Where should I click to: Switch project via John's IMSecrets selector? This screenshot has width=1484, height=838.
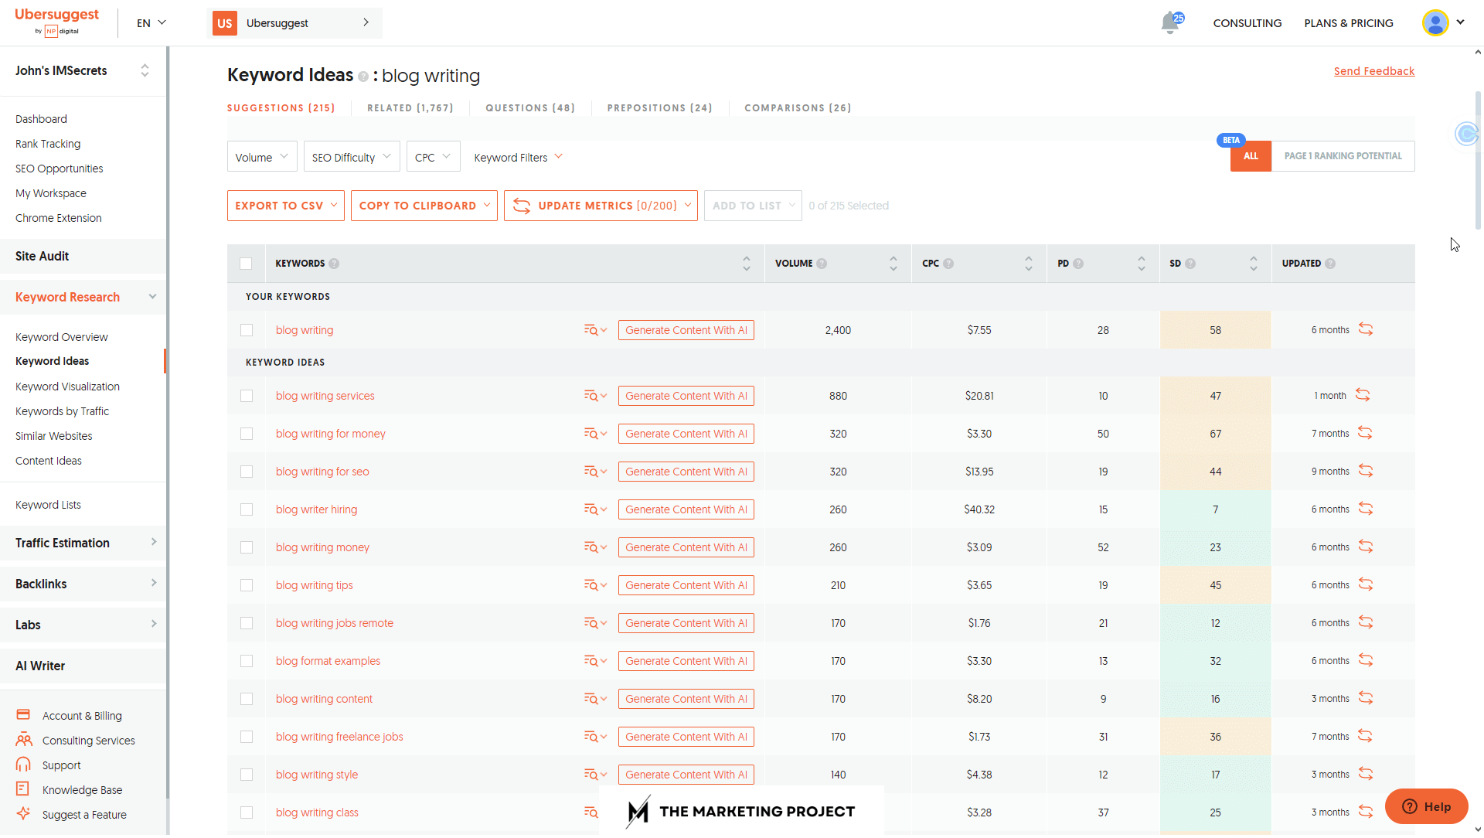click(x=83, y=71)
